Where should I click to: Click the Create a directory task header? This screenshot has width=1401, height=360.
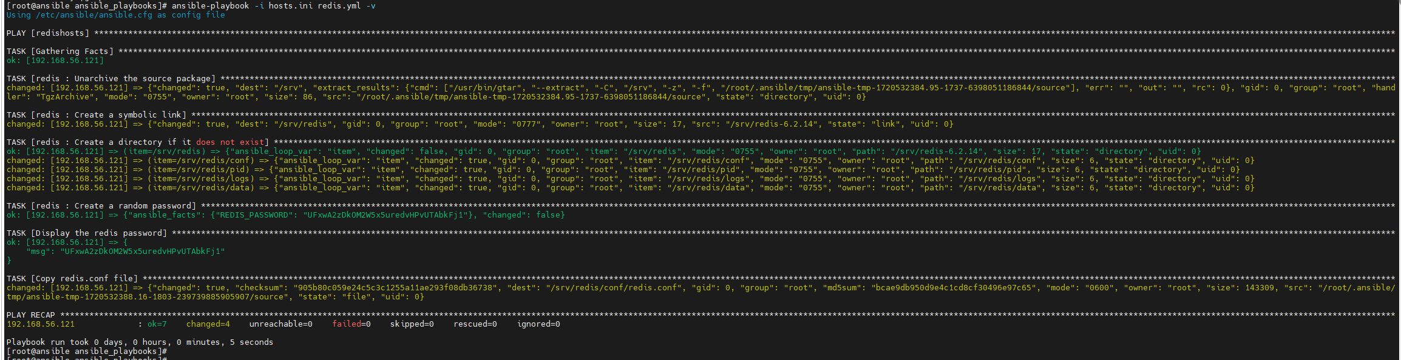click(x=138, y=142)
